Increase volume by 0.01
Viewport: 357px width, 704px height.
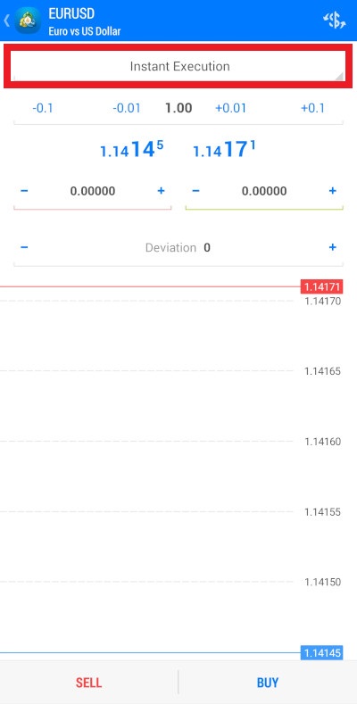[x=231, y=108]
